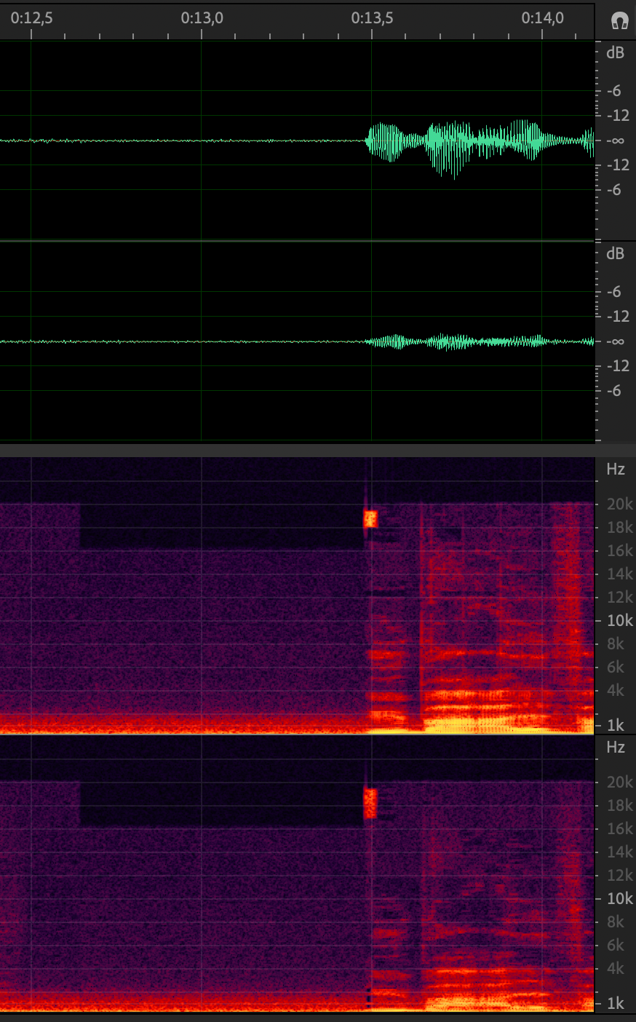
Task: Toggle the snapping magnet icon
Action: pyautogui.click(x=619, y=20)
